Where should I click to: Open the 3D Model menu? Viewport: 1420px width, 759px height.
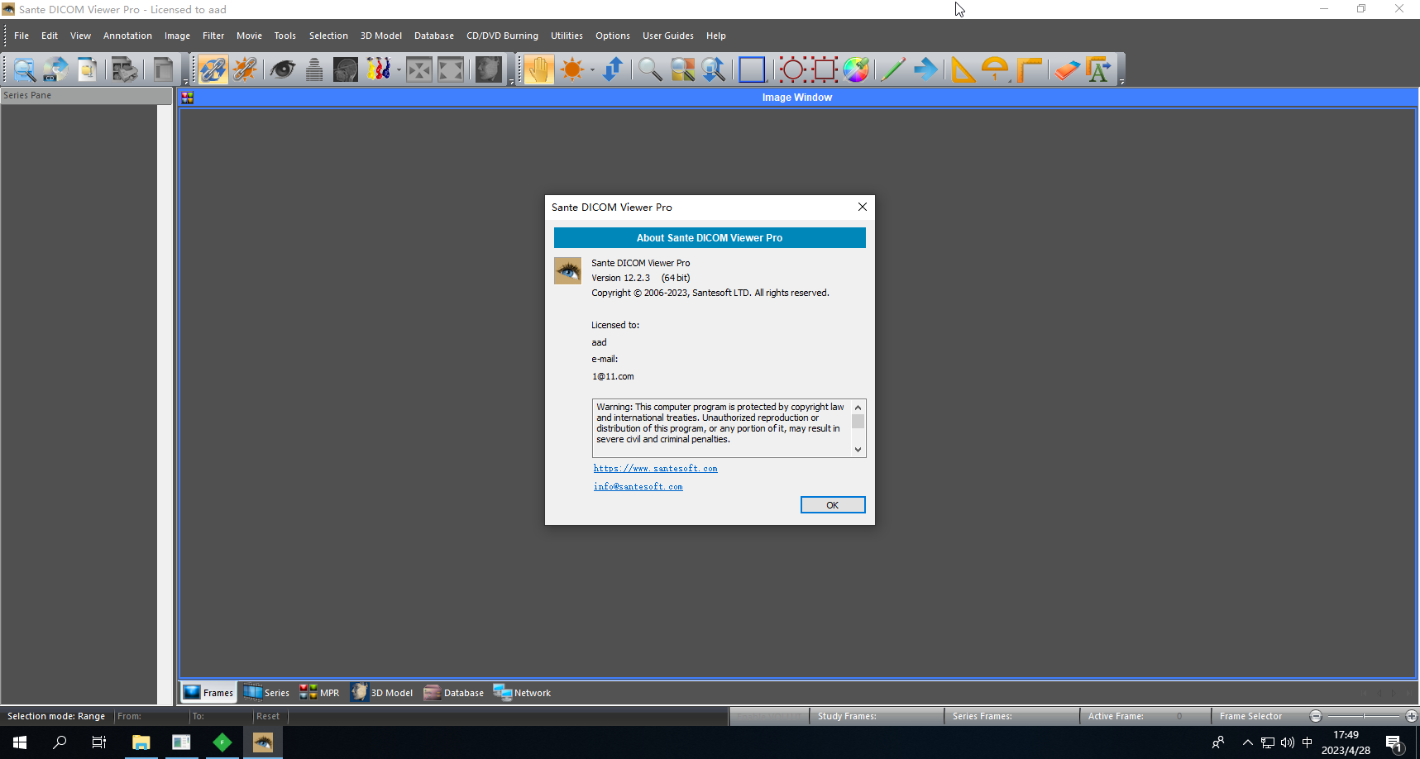[x=381, y=36]
